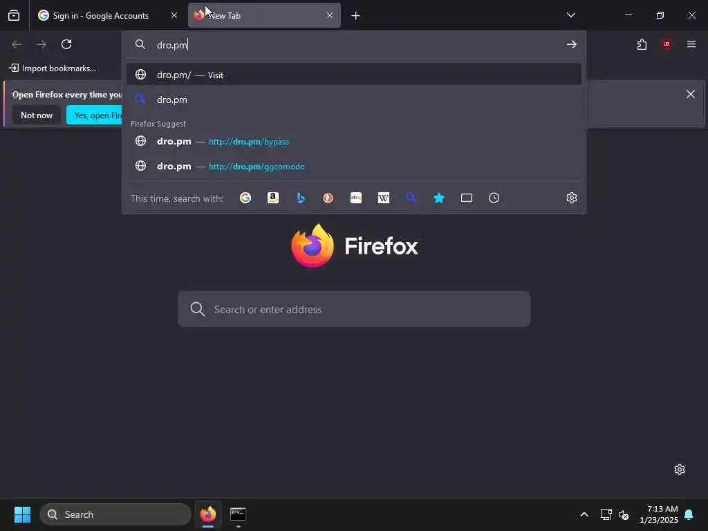Open the terminal app on taskbar
The height and width of the screenshot is (531, 708).
(238, 514)
